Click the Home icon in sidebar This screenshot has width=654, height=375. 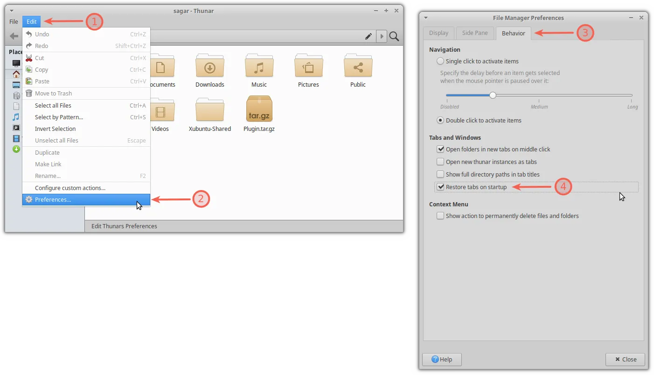(16, 74)
